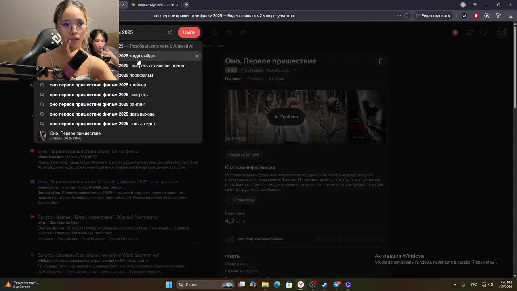Open Yandex account avatar
The image size is (517, 291).
tap(502, 32)
